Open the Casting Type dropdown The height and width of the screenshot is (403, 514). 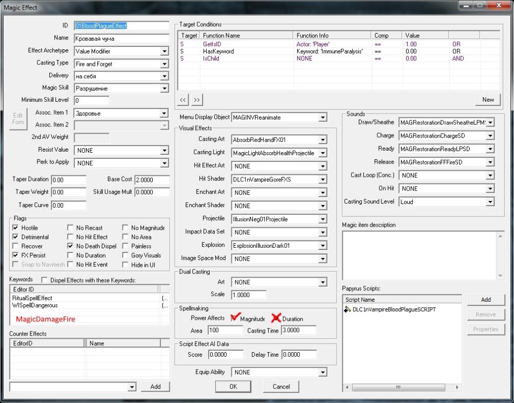point(164,64)
